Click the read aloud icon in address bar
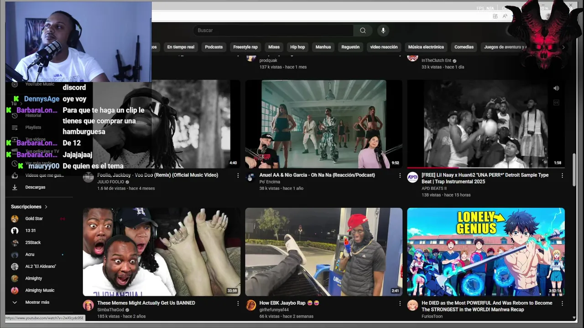Viewport: 584px width, 328px height. click(x=505, y=16)
